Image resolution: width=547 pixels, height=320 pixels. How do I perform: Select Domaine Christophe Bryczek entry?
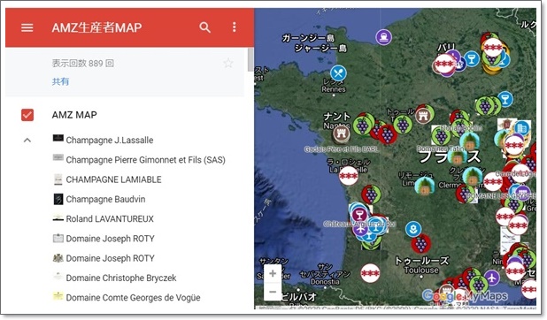(x=121, y=278)
